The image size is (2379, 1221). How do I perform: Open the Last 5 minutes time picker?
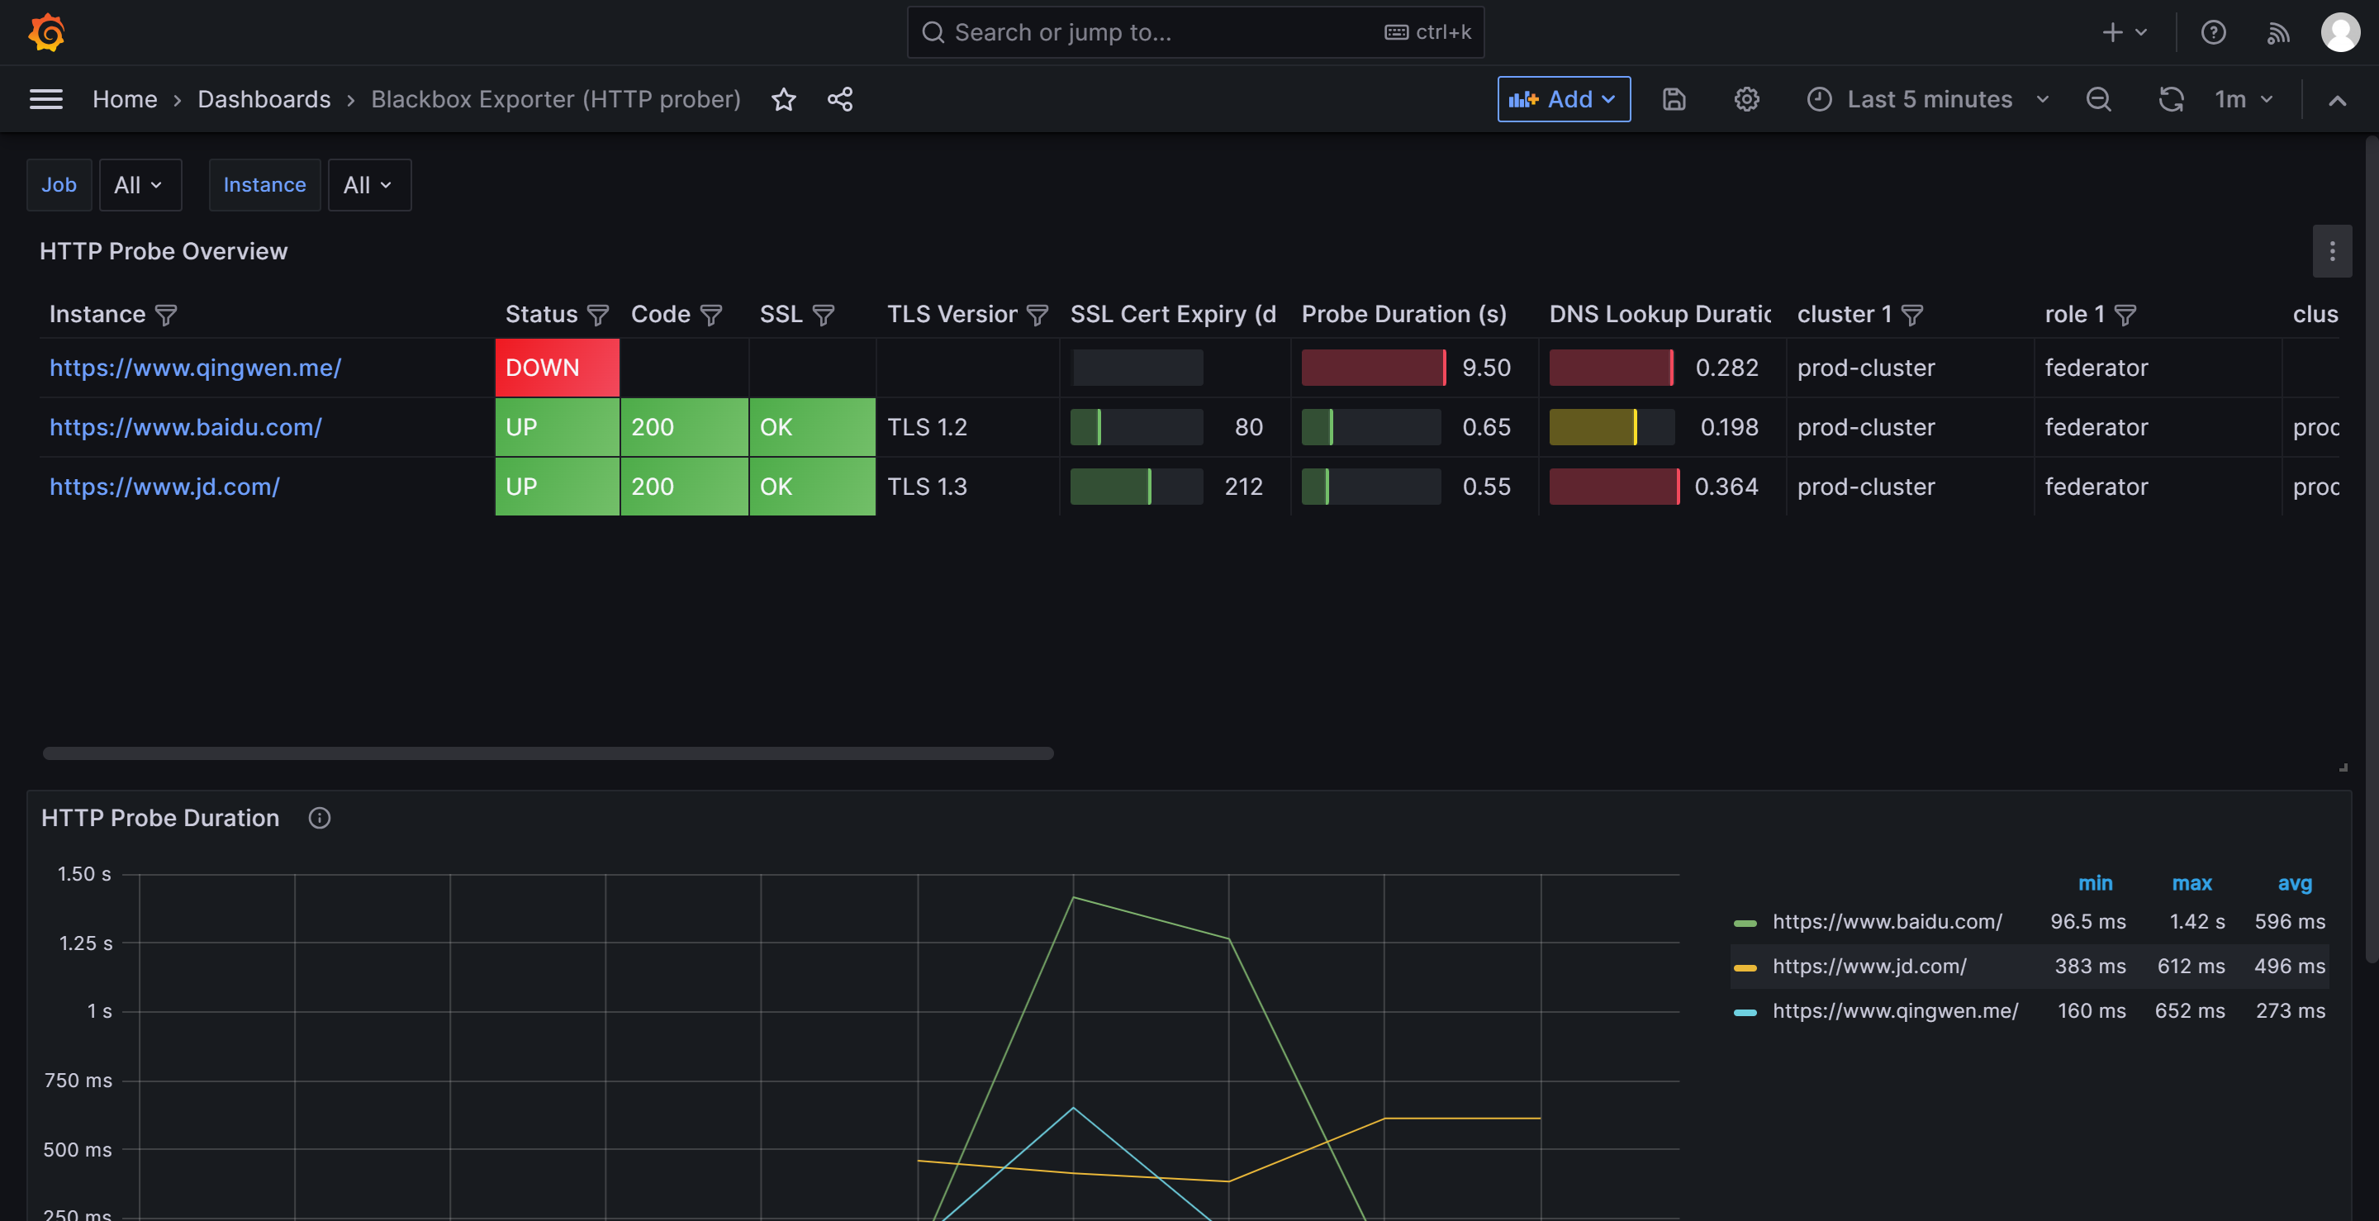pyautogui.click(x=1927, y=99)
